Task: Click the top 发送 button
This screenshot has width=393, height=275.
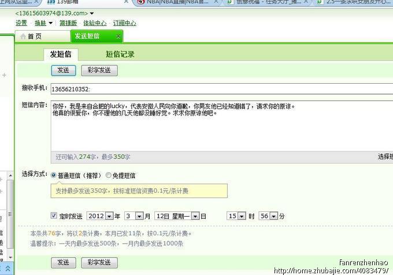Action: coord(64,70)
